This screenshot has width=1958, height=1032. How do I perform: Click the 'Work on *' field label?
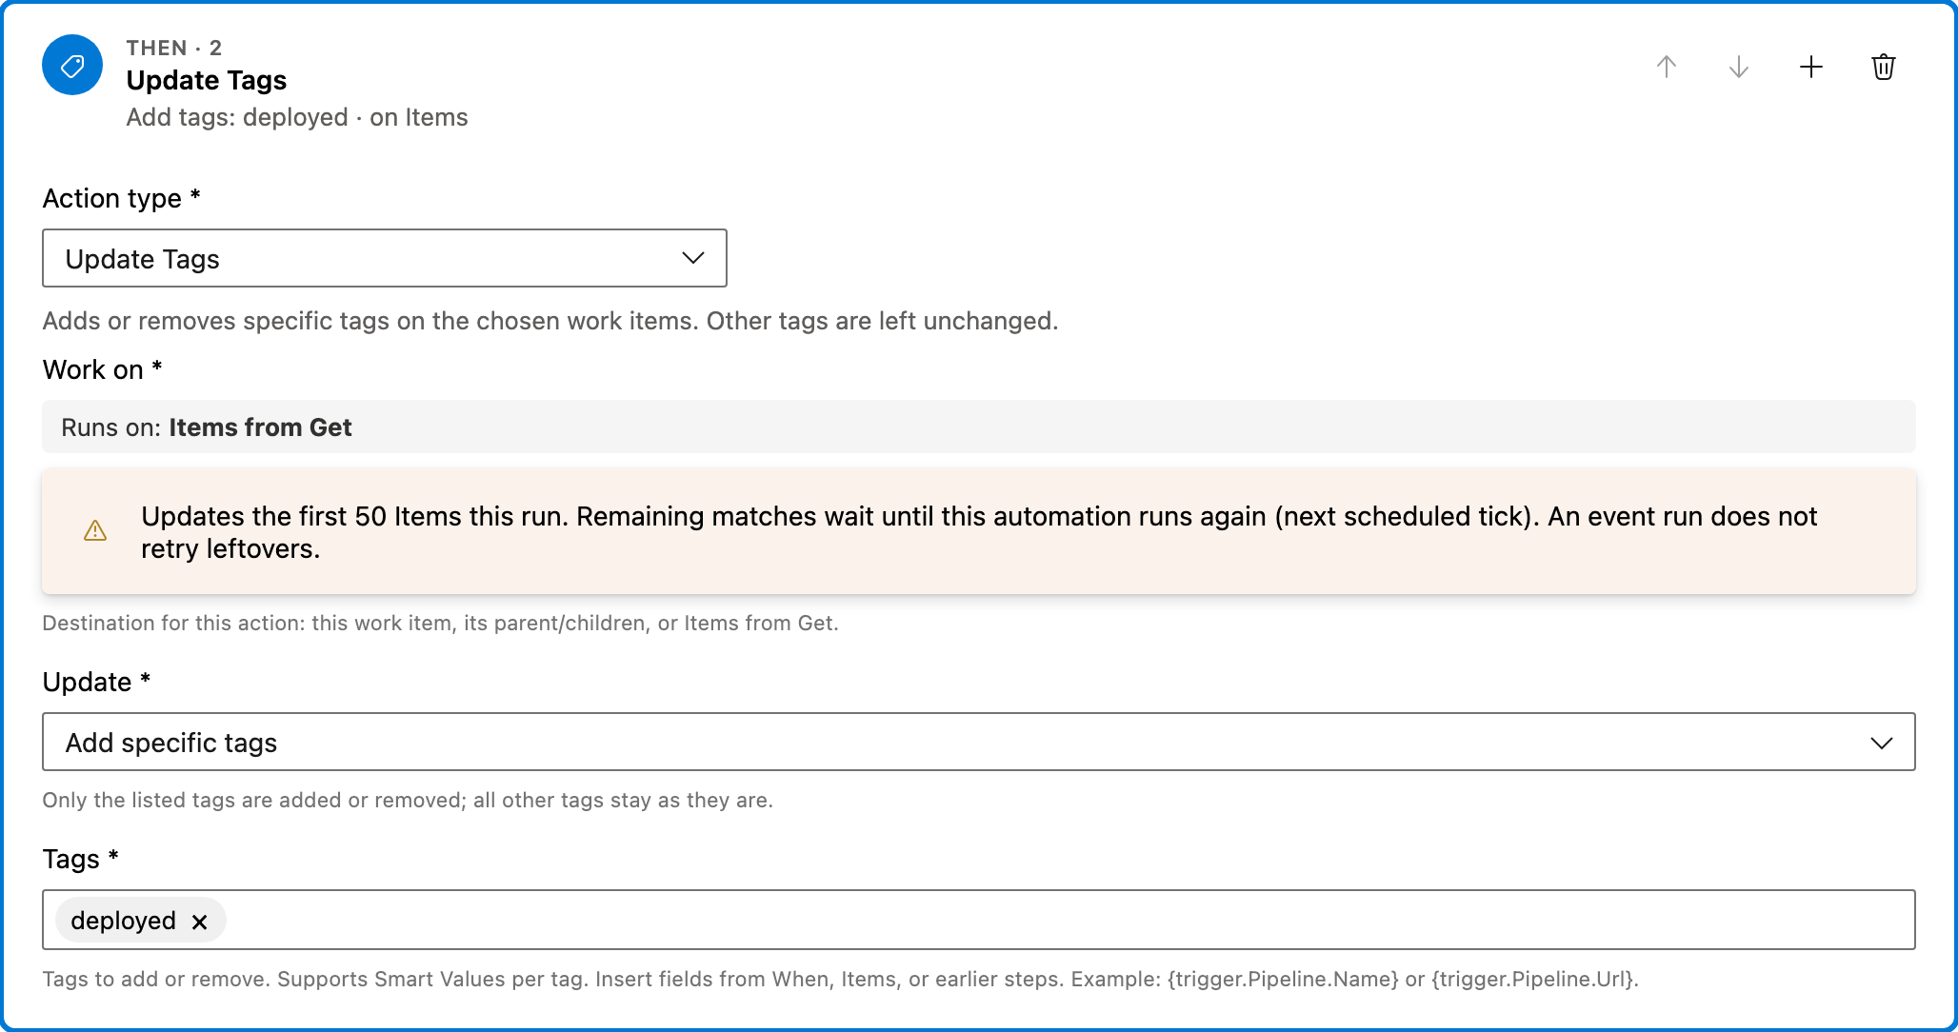103,369
